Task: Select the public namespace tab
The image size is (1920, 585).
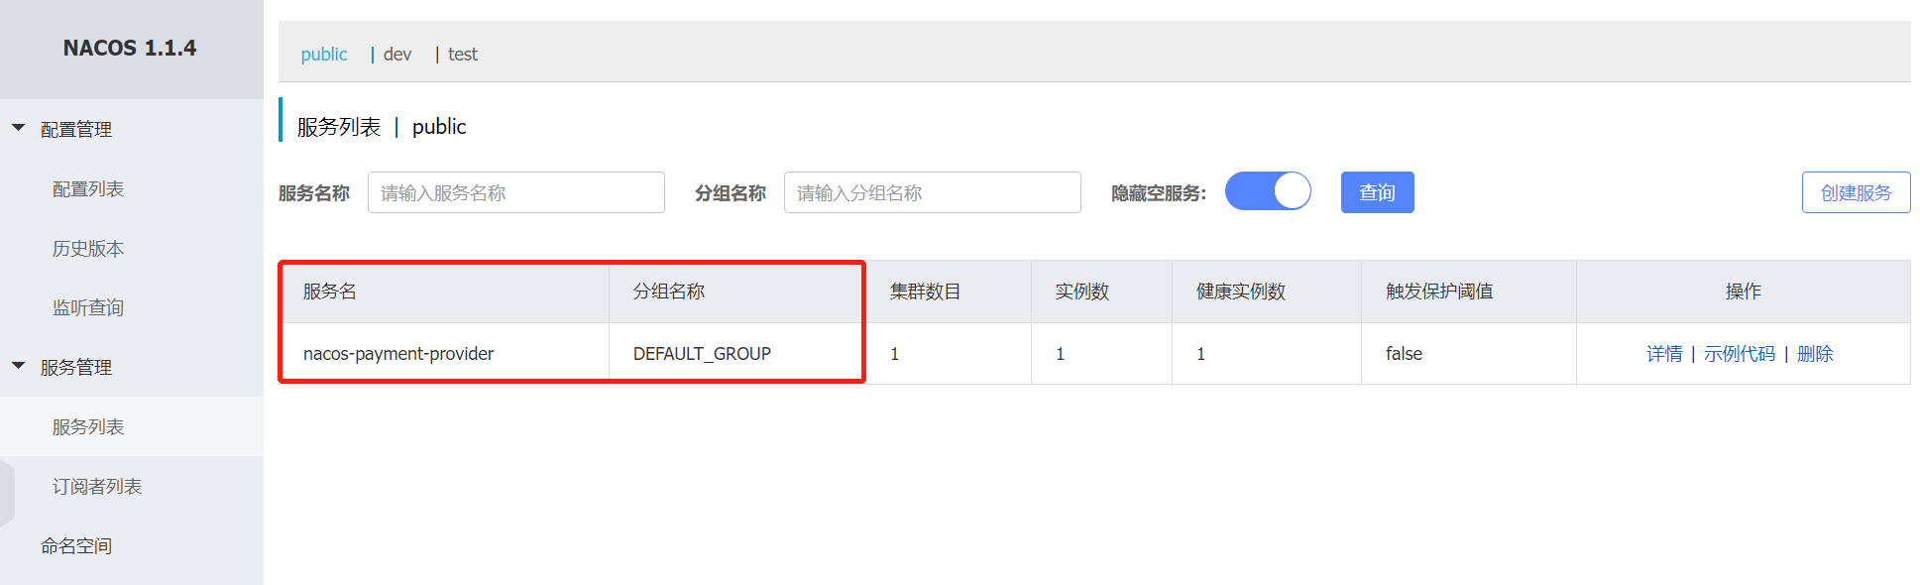Action: coord(324,55)
